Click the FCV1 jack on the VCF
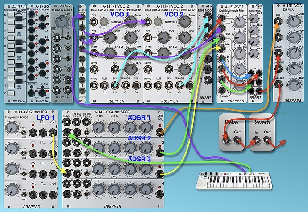Viewport: 308px width, 212px height. tap(221, 28)
